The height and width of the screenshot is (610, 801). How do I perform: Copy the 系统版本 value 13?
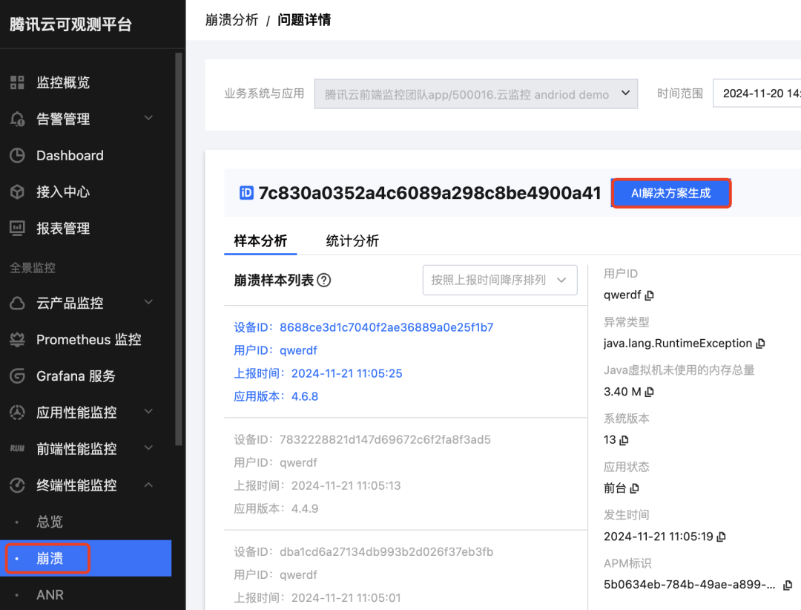coord(624,440)
